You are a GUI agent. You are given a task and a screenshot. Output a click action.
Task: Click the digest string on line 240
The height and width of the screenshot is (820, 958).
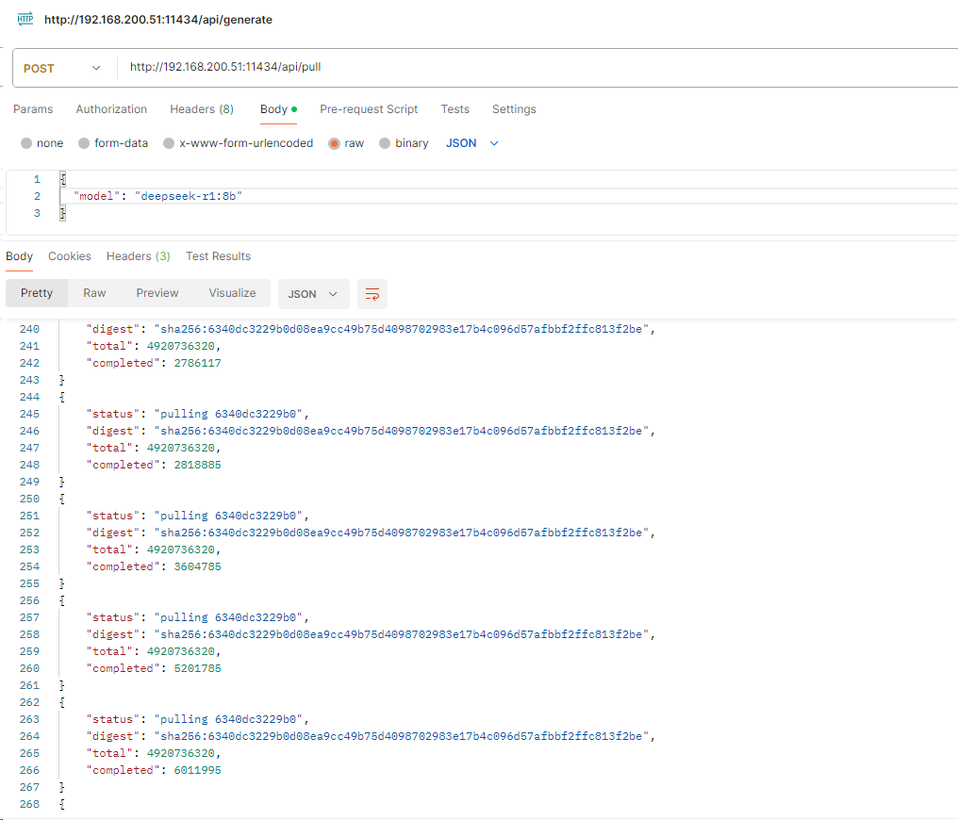click(x=402, y=329)
